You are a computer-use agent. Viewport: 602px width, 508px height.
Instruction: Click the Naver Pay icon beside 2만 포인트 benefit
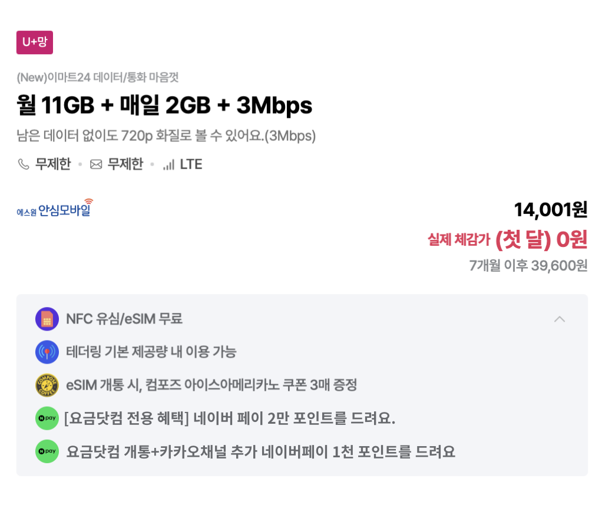click(x=47, y=418)
